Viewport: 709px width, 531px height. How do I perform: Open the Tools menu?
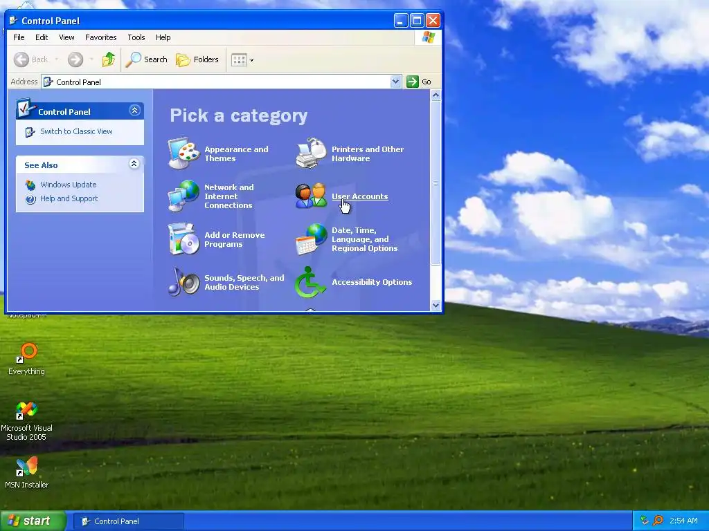pyautogui.click(x=136, y=37)
